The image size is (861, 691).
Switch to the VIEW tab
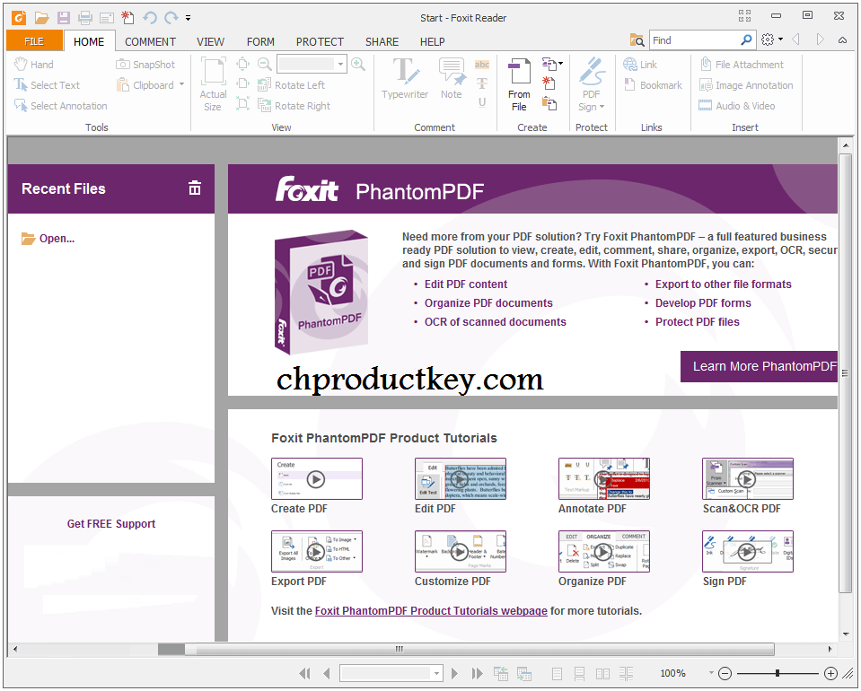(x=210, y=41)
